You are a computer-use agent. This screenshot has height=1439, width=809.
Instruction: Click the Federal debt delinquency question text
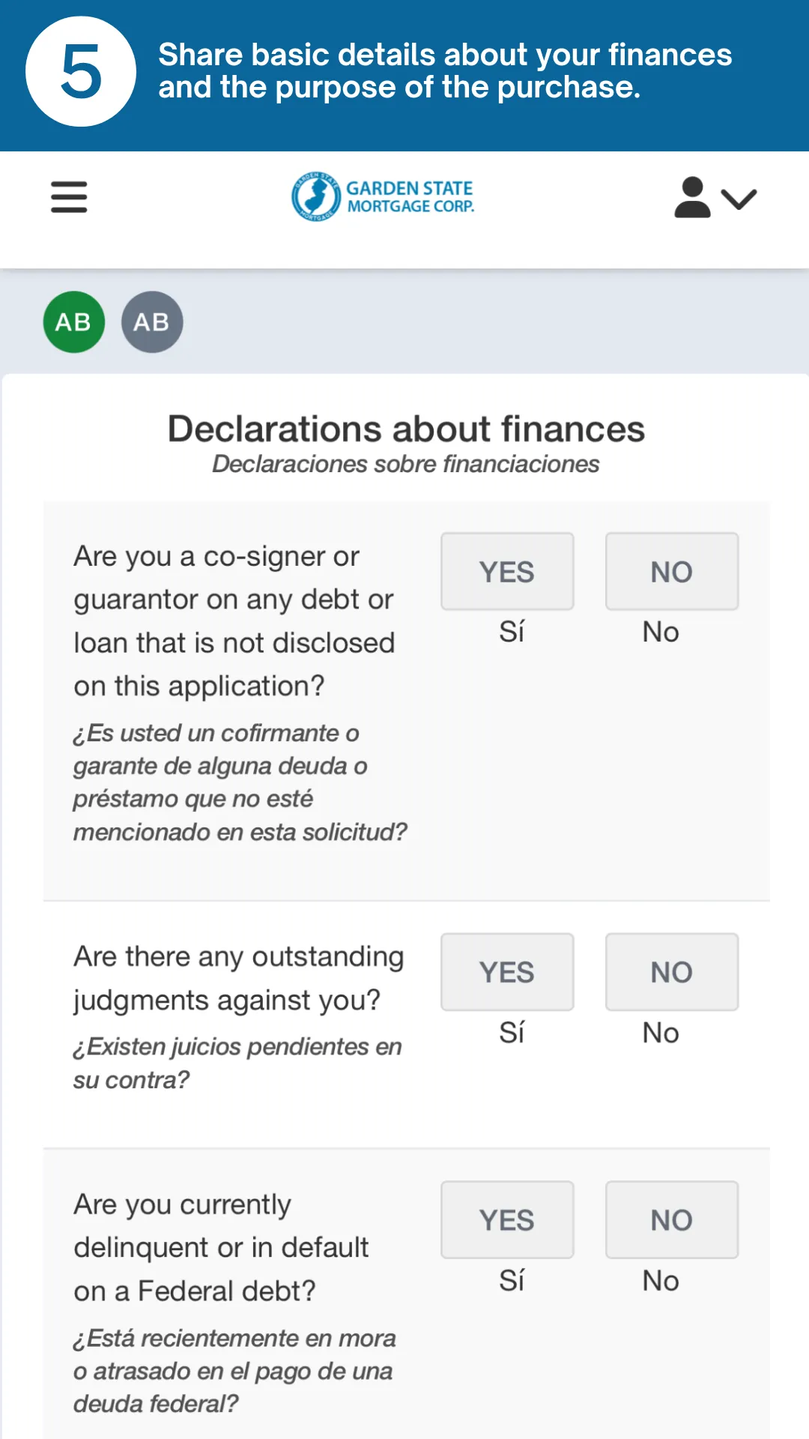point(221,1248)
